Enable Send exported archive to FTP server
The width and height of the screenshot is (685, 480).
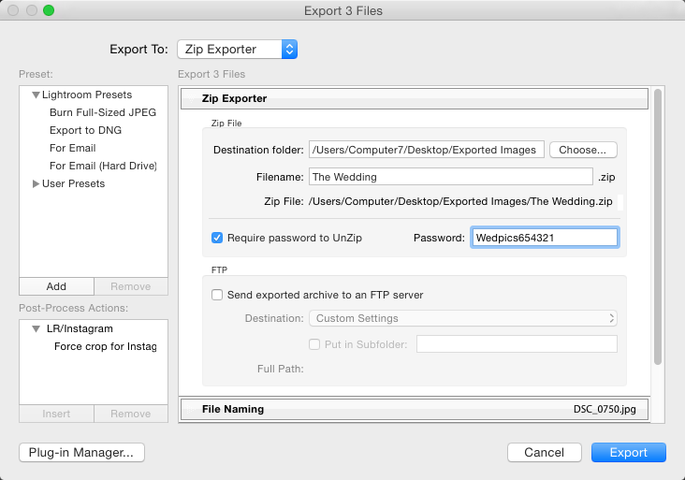(217, 295)
